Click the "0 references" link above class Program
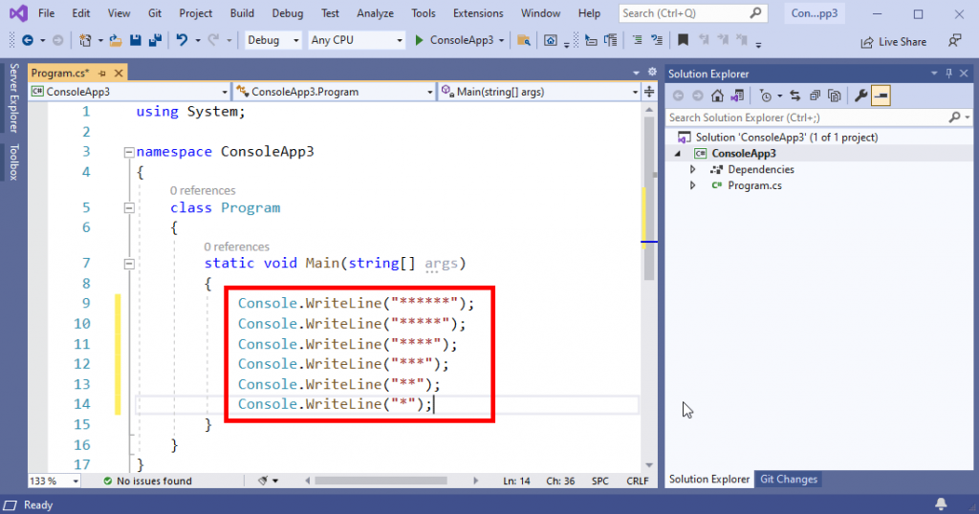 pyautogui.click(x=203, y=190)
